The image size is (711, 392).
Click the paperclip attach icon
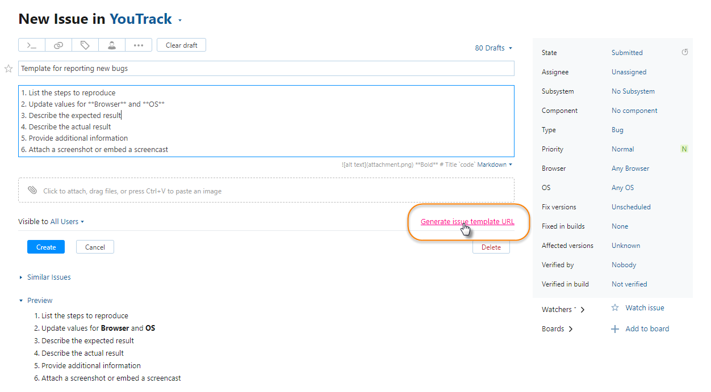pos(32,191)
